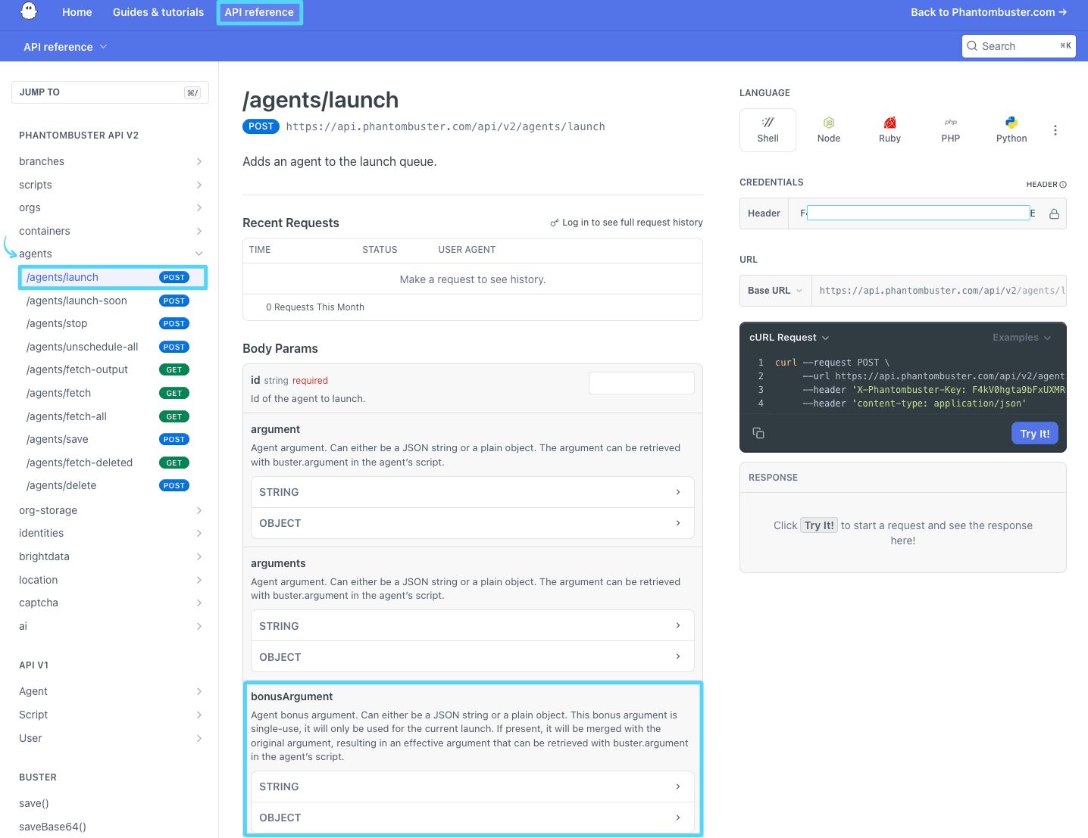
Task: Expand the orgs section
Action: (110, 207)
